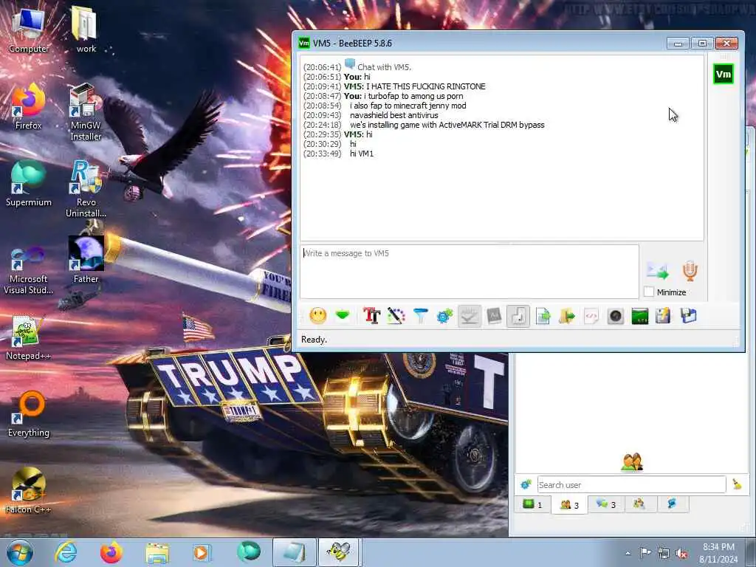Click message 'hi VM1' in chat

pos(362,154)
